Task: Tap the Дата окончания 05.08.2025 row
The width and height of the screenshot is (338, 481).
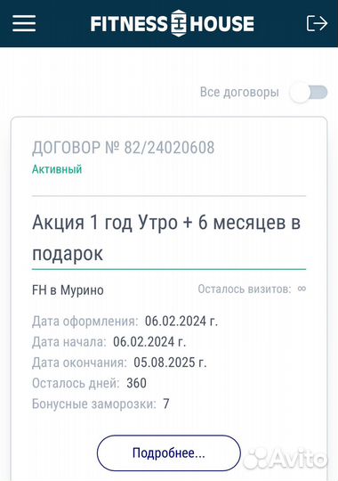Action: point(119,363)
